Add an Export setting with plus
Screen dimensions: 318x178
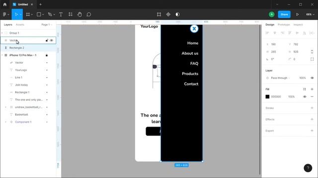pyautogui.click(x=312, y=131)
